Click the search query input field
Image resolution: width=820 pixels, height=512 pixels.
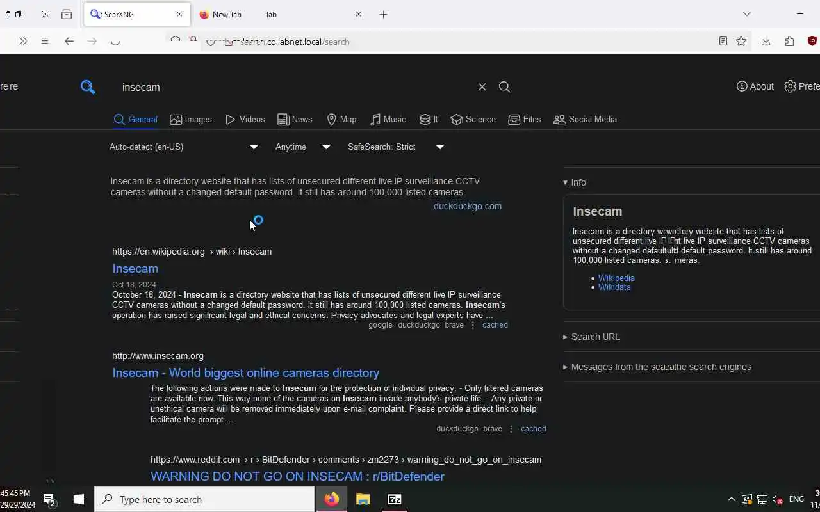(x=295, y=87)
